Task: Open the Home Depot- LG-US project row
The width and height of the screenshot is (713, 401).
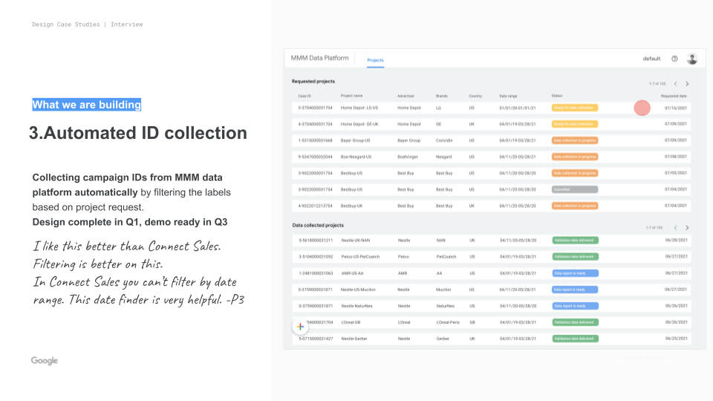Action: tap(491, 108)
